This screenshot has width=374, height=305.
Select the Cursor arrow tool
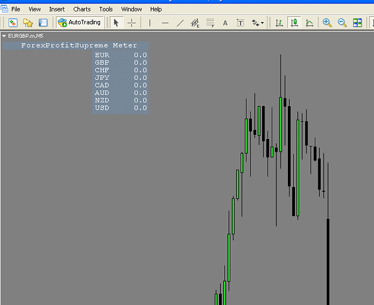point(117,23)
